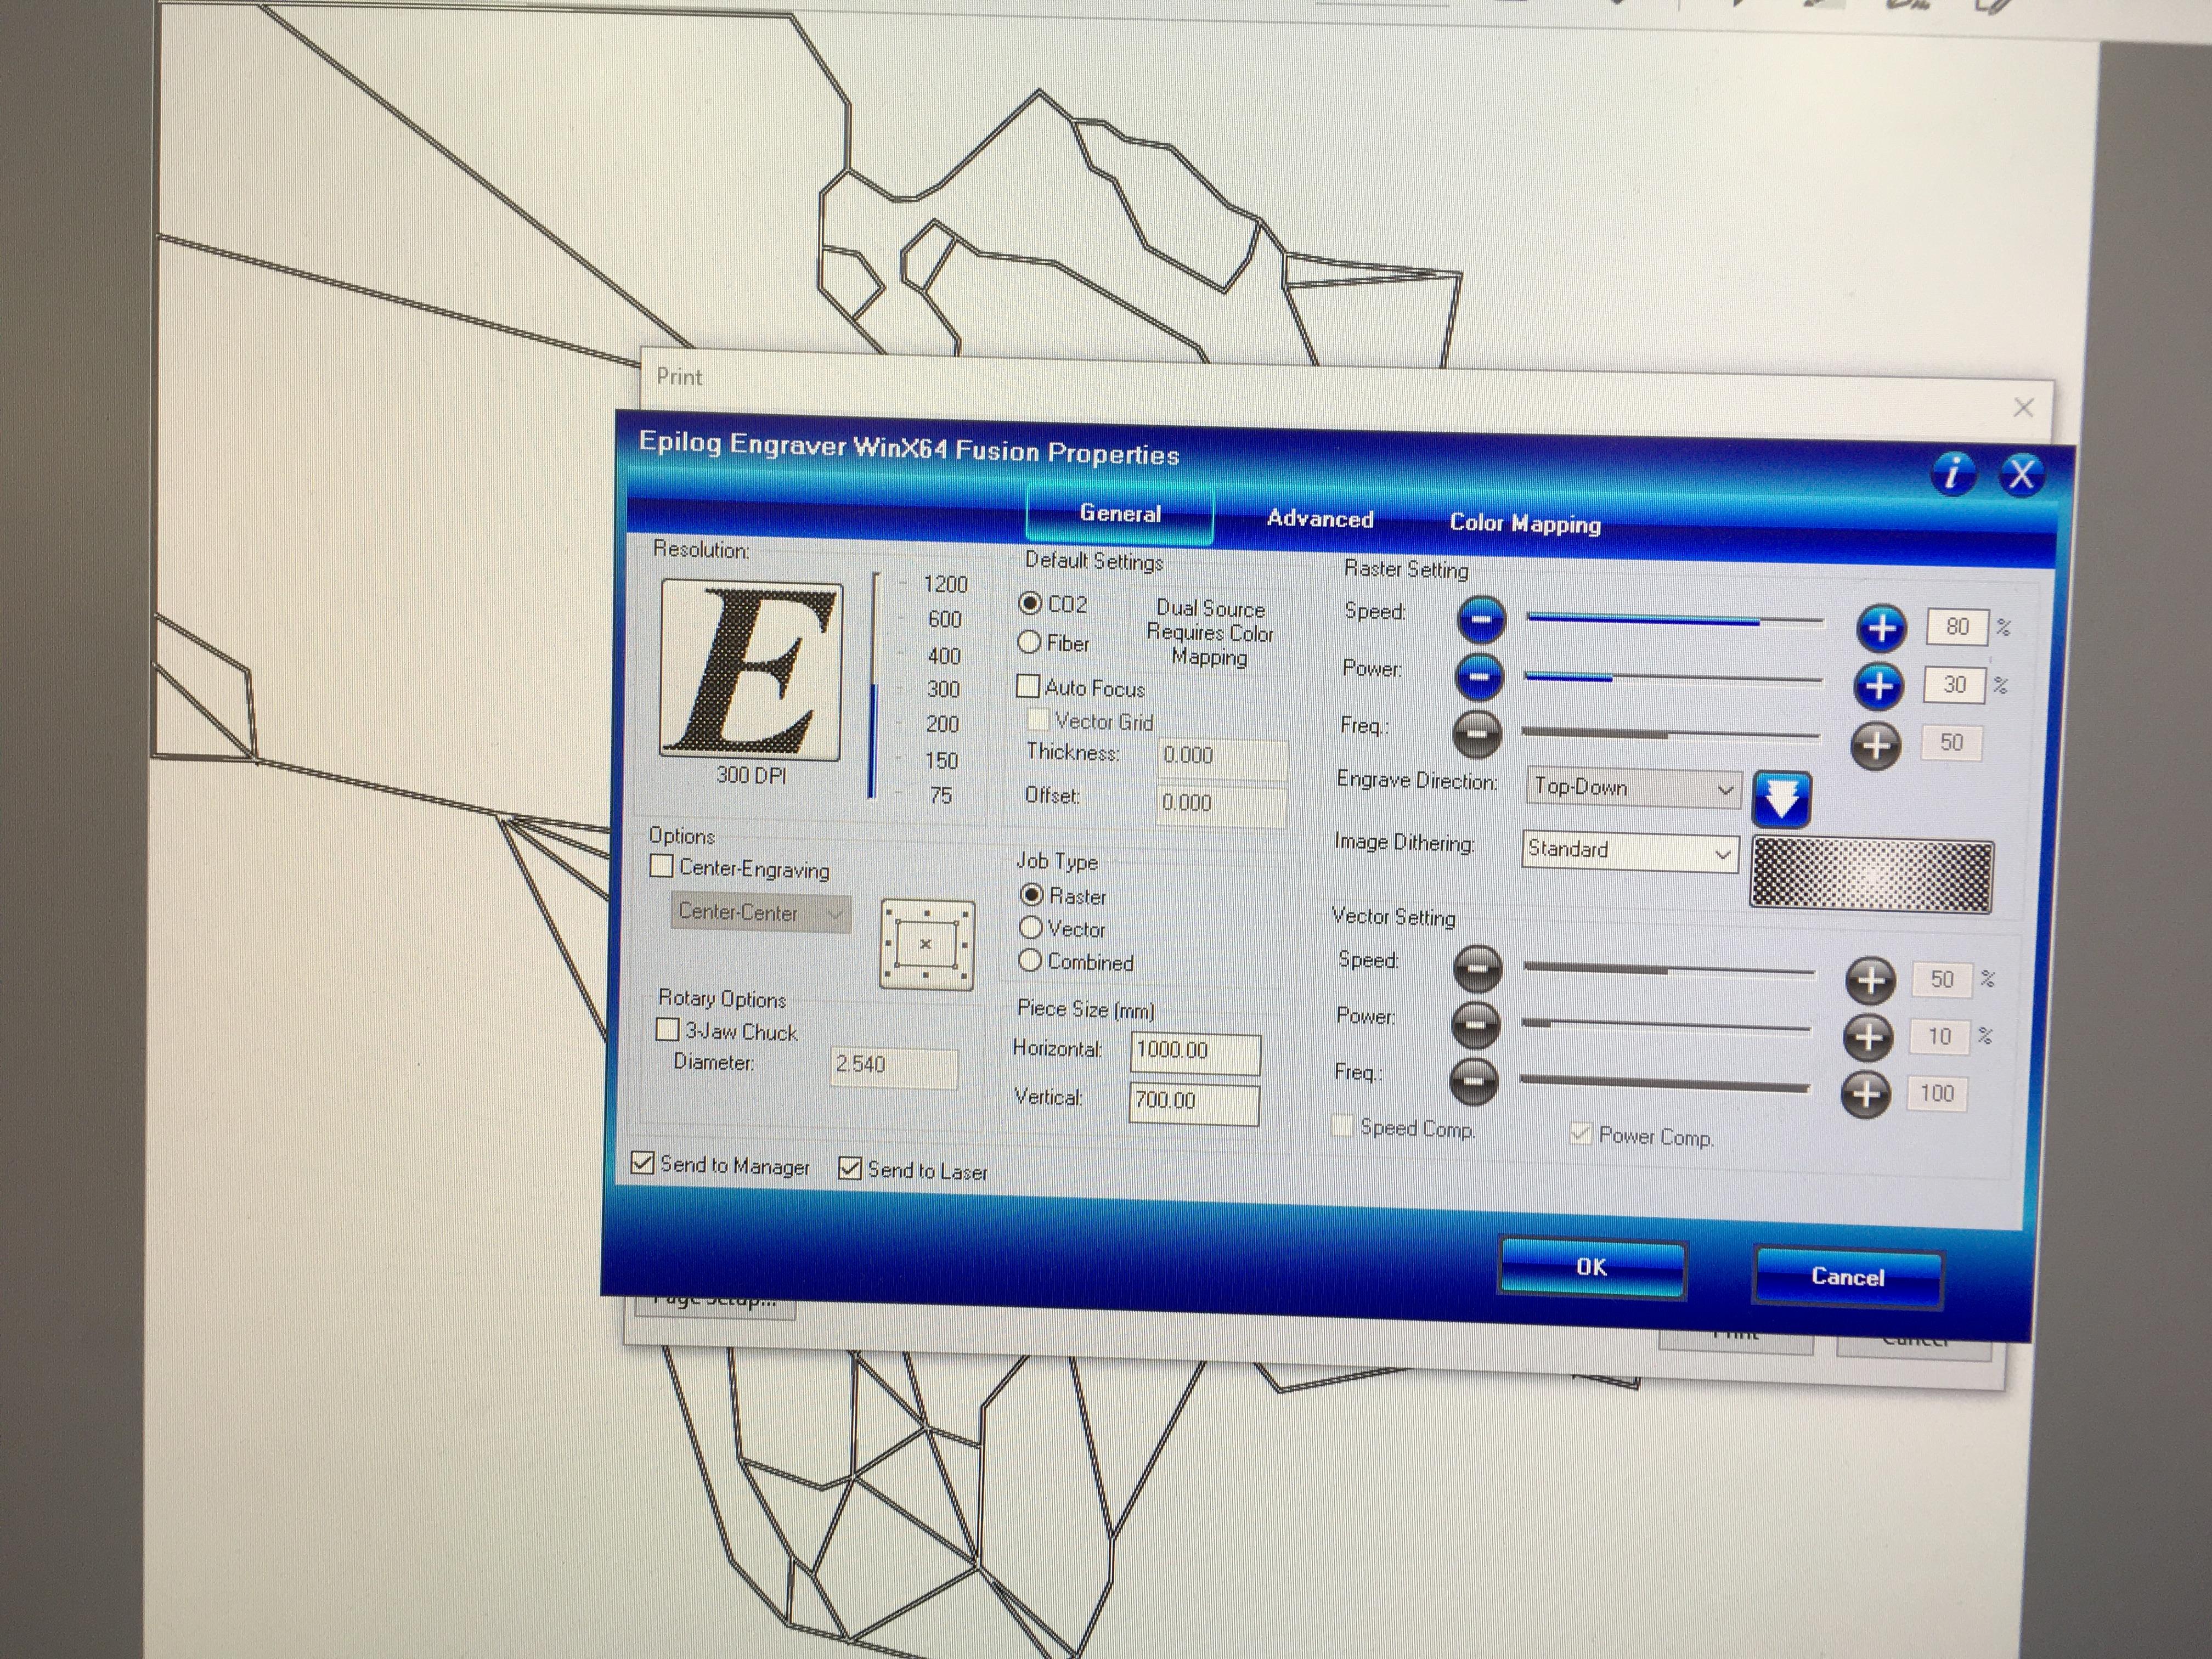Image resolution: width=2212 pixels, height=1659 pixels.
Task: Click the raster Speed slider
Action: [1675, 622]
